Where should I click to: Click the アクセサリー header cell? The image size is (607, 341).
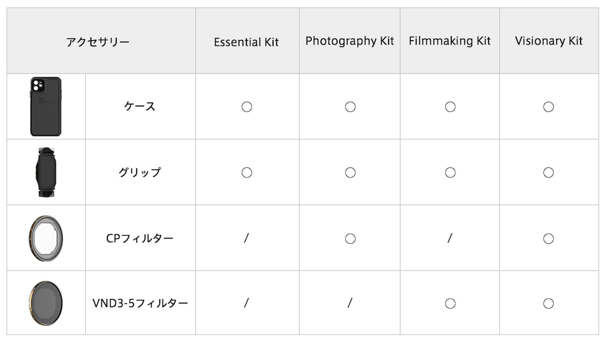(98, 42)
